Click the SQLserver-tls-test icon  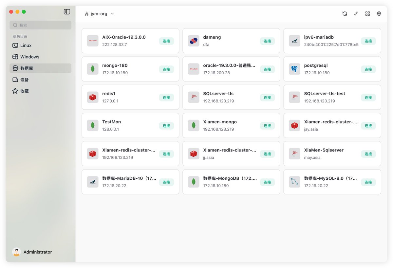(294, 97)
